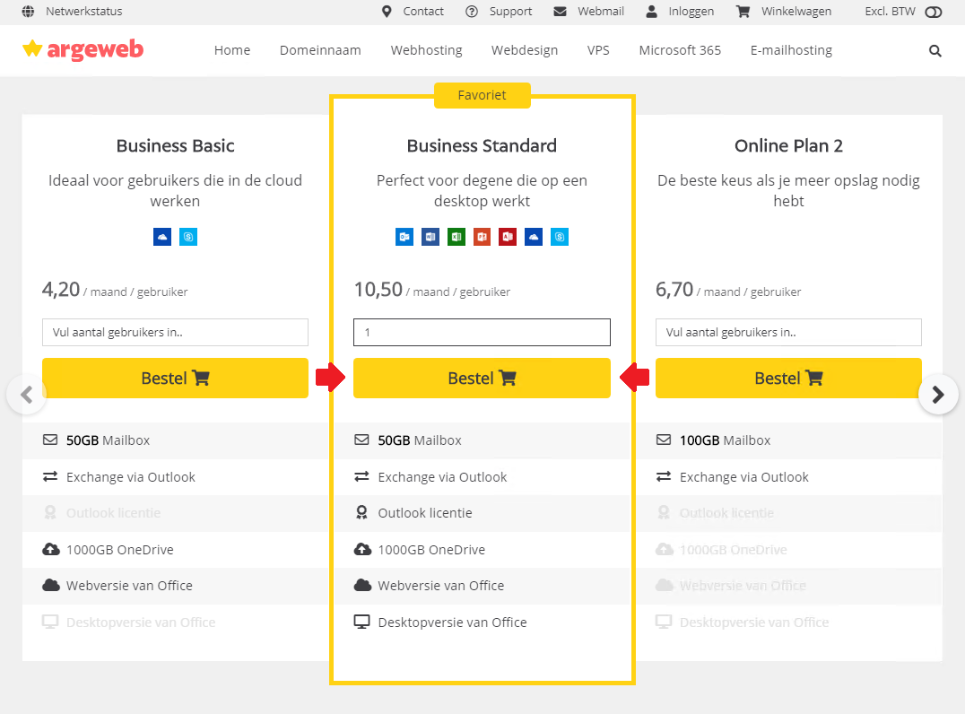
Task: Open the search magnifier icon
Action: (x=935, y=51)
